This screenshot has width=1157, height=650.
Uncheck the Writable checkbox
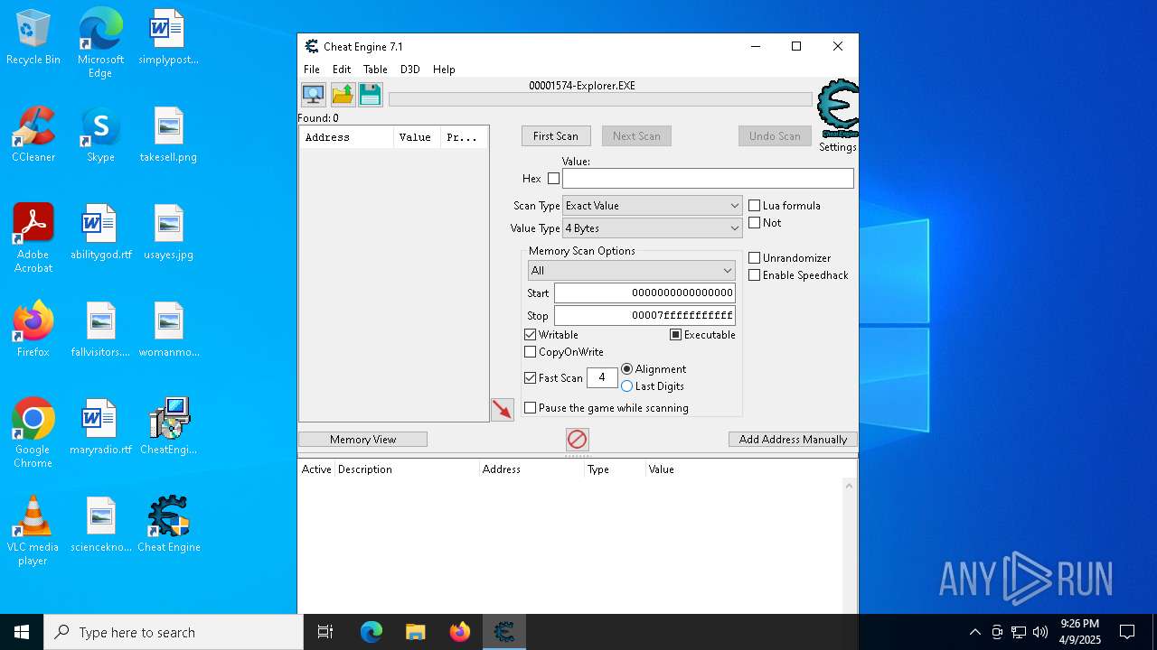click(x=530, y=335)
